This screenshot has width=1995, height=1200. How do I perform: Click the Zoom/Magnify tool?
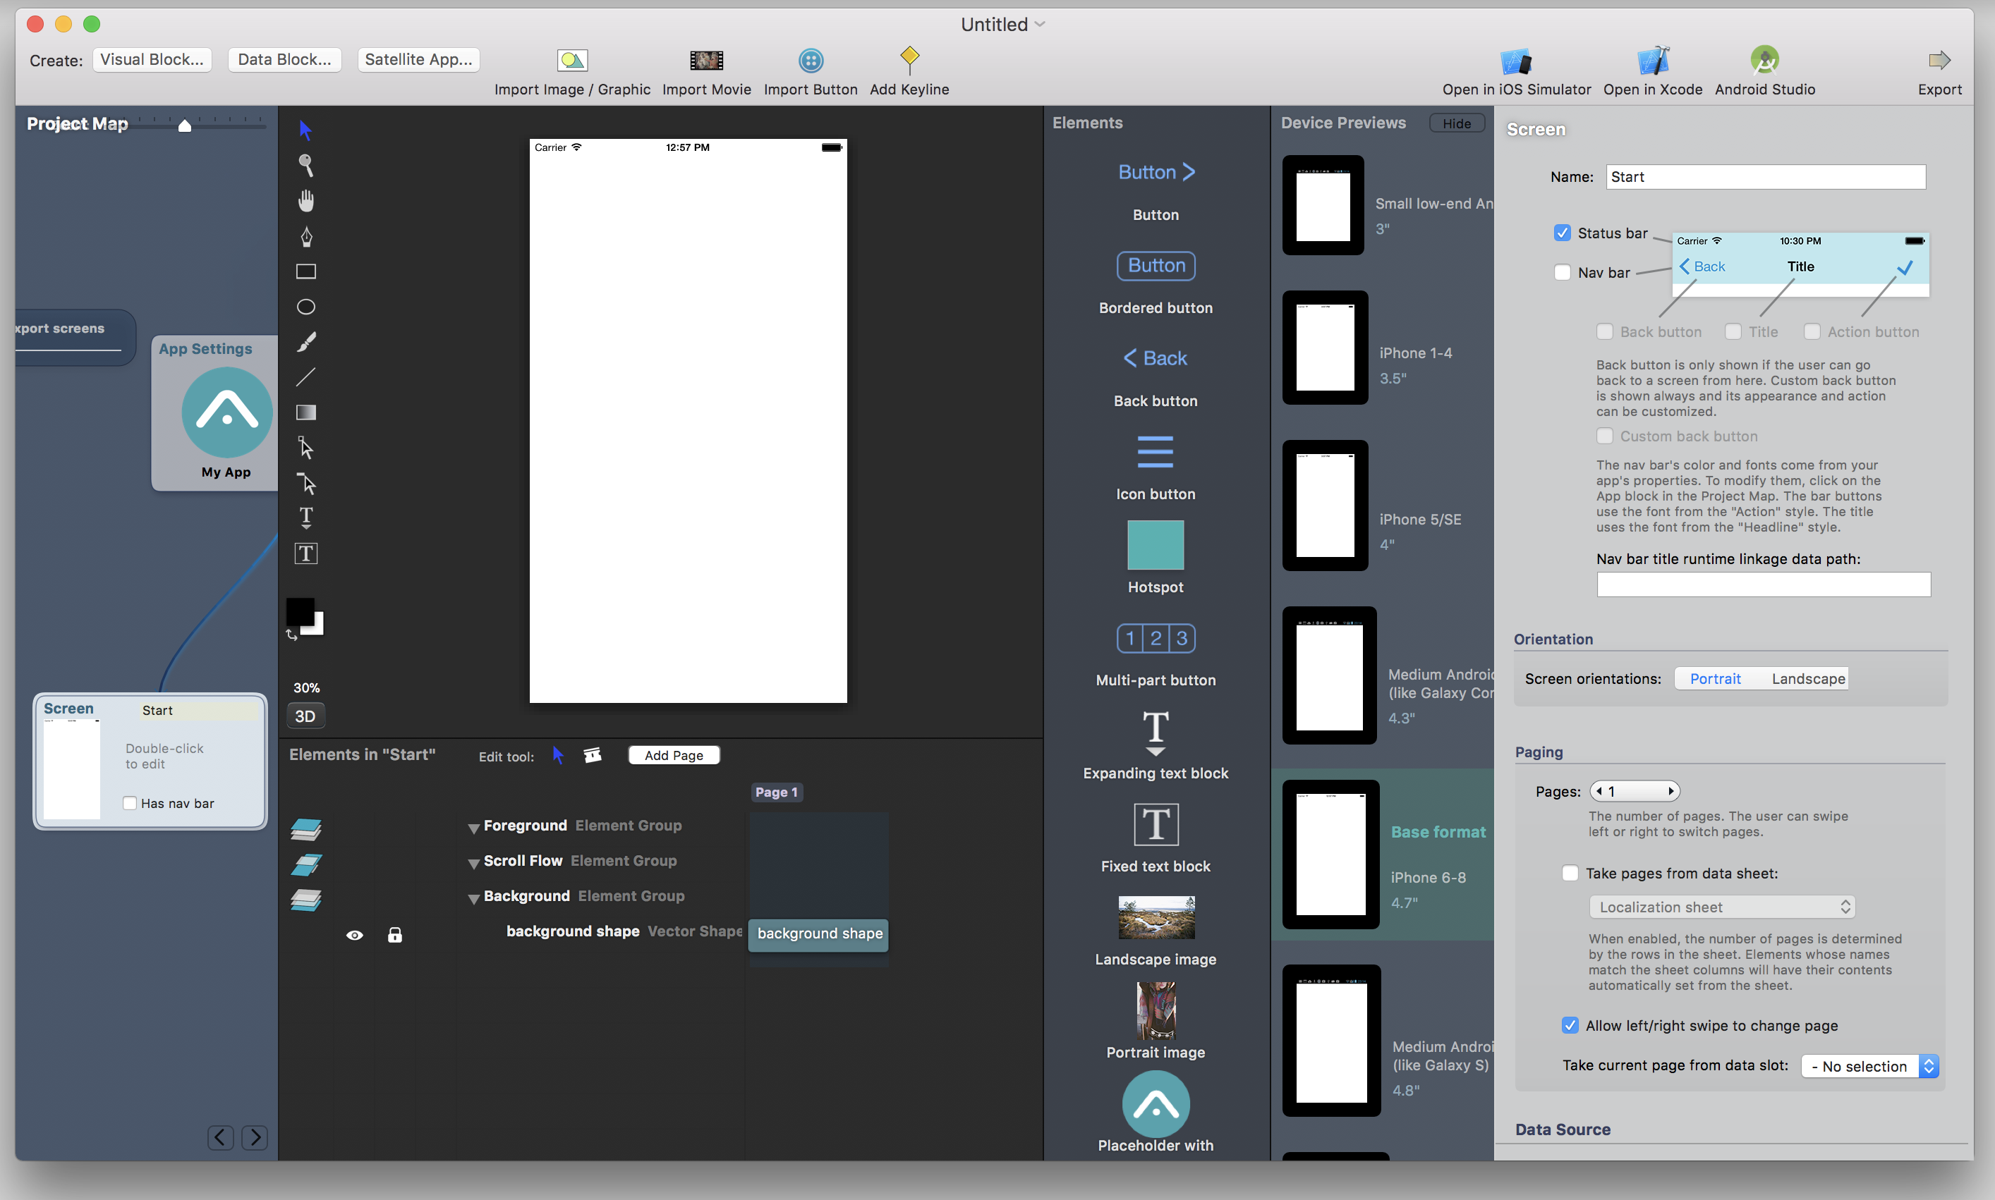click(x=306, y=164)
